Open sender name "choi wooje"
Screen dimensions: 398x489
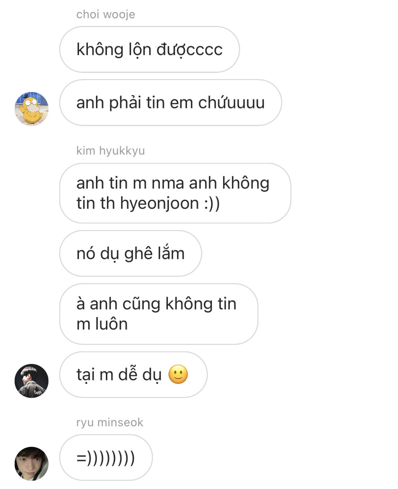pos(106,14)
